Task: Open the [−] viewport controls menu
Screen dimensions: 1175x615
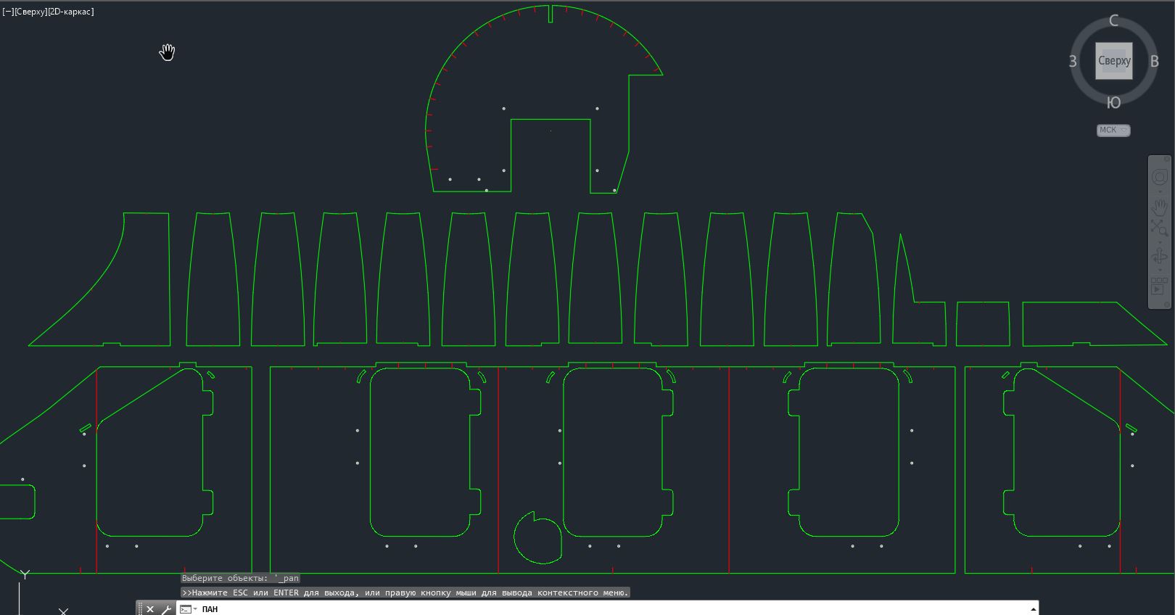Action: point(8,12)
